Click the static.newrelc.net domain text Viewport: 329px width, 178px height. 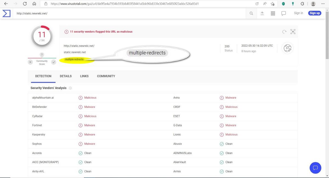tap(75, 52)
